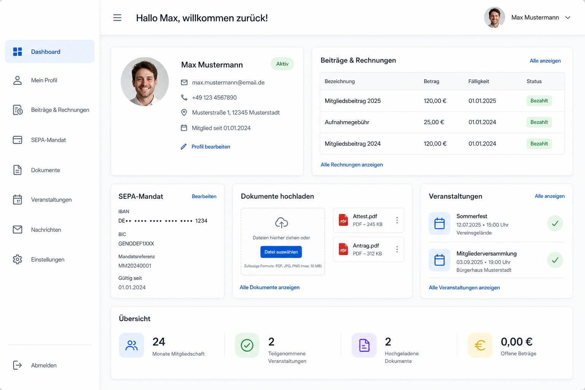Screen dimensions: 585x390
Task: Click the Aufnahmegebühr row name
Action: [x=347, y=122]
